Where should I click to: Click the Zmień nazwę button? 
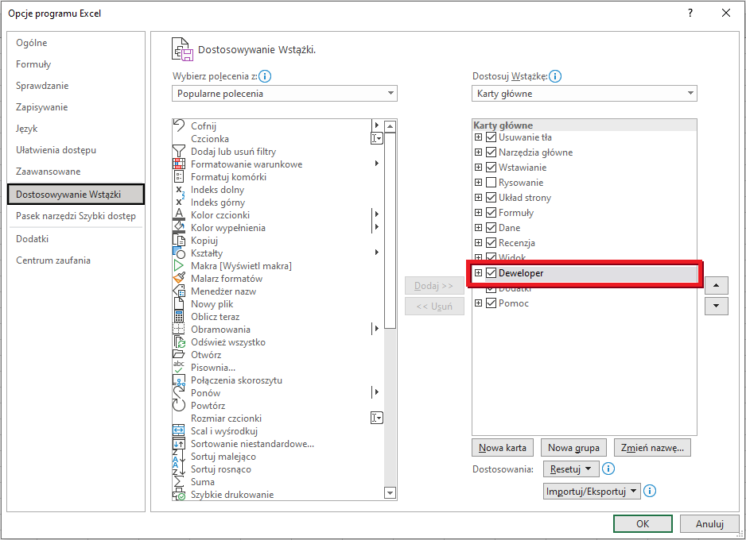pos(652,448)
